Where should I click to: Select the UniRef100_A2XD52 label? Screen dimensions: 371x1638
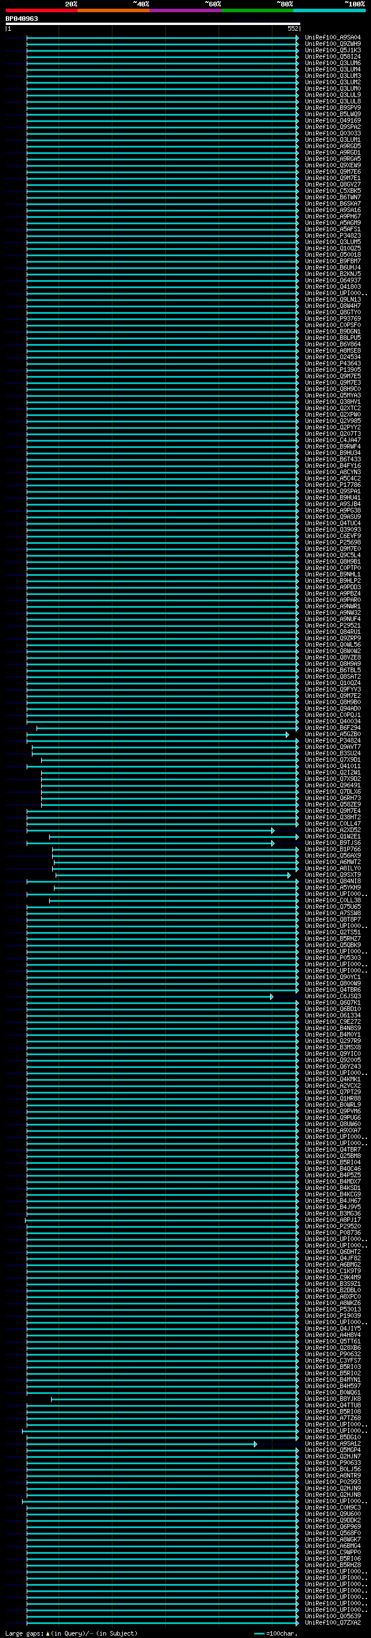pyautogui.click(x=333, y=830)
